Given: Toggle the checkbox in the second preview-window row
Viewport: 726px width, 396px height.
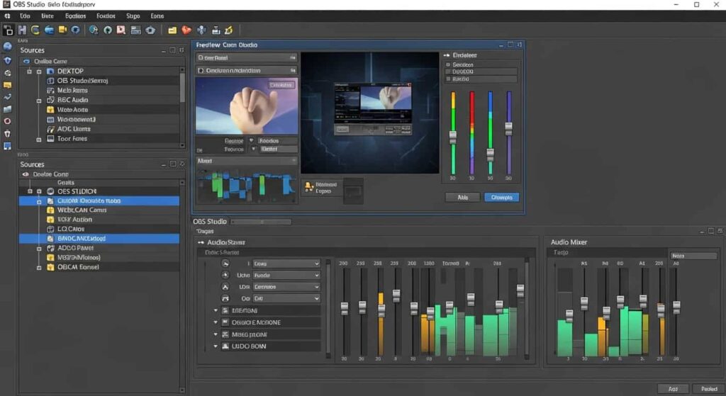Looking at the screenshot, I should coord(201,70).
